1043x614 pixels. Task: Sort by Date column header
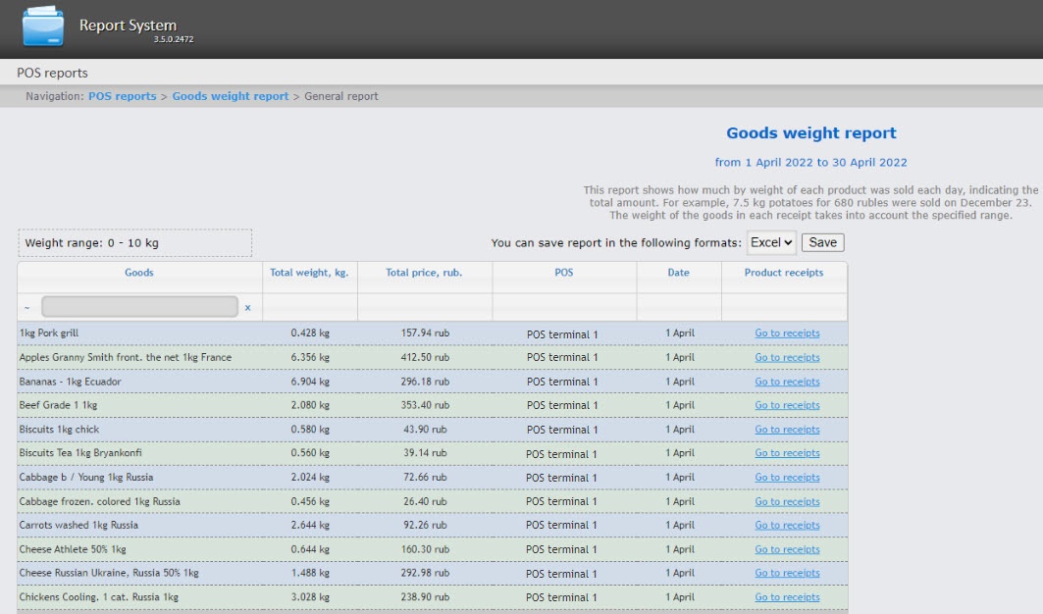(678, 273)
